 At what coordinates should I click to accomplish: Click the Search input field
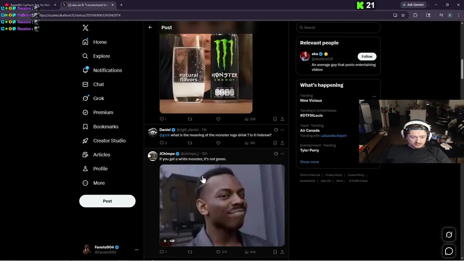338,28
